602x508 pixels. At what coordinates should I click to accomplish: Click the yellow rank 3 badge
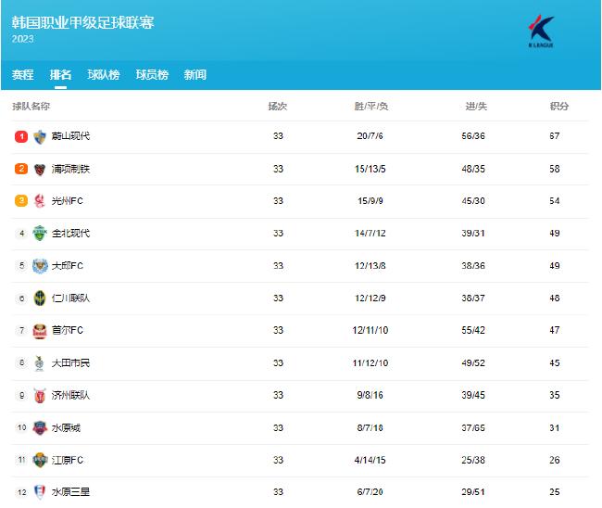pos(21,200)
